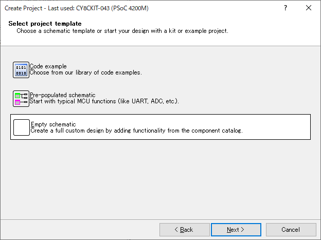
Task: Select the Pre-populated schematic option label
Action: coord(63,95)
